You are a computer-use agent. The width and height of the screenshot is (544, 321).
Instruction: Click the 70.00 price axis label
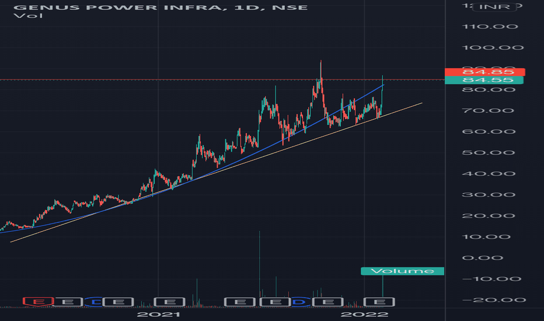click(x=488, y=111)
